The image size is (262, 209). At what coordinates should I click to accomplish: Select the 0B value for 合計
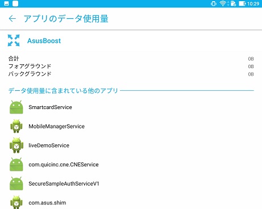[251, 59]
